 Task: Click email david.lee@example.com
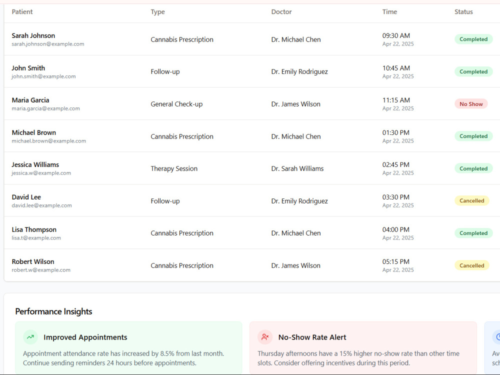(x=42, y=205)
